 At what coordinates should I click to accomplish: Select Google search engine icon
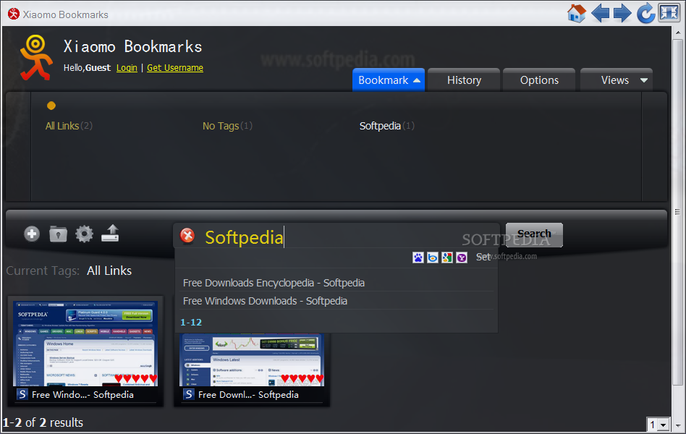(447, 258)
